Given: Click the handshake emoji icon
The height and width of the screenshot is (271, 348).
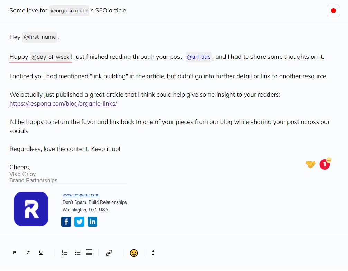Looking at the screenshot, I should [x=311, y=164].
